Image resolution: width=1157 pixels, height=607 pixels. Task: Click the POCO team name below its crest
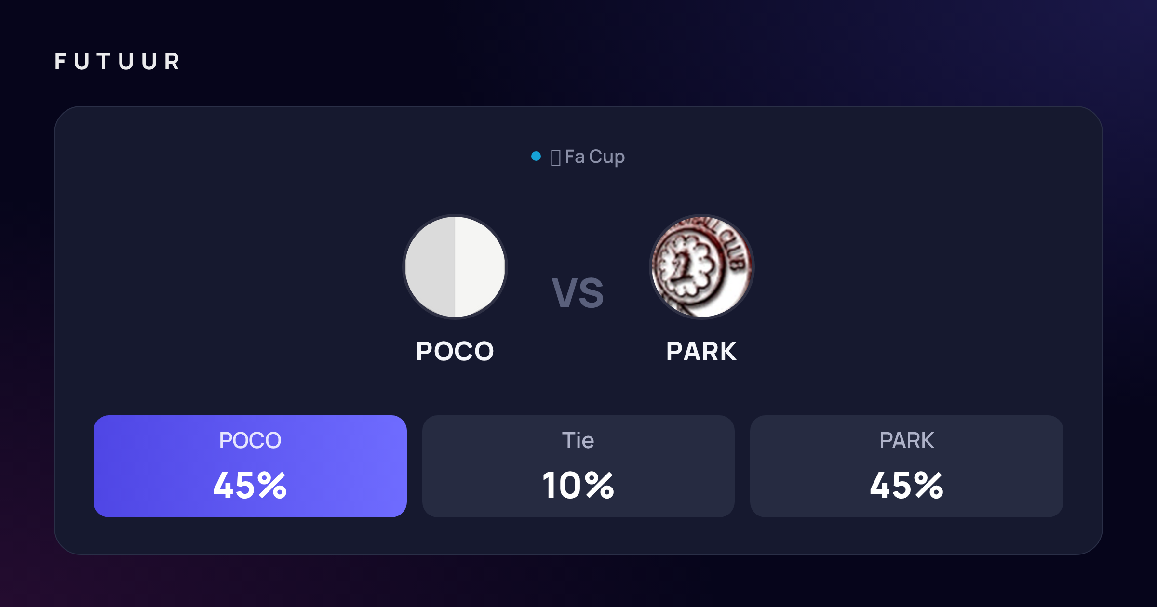pyautogui.click(x=455, y=351)
